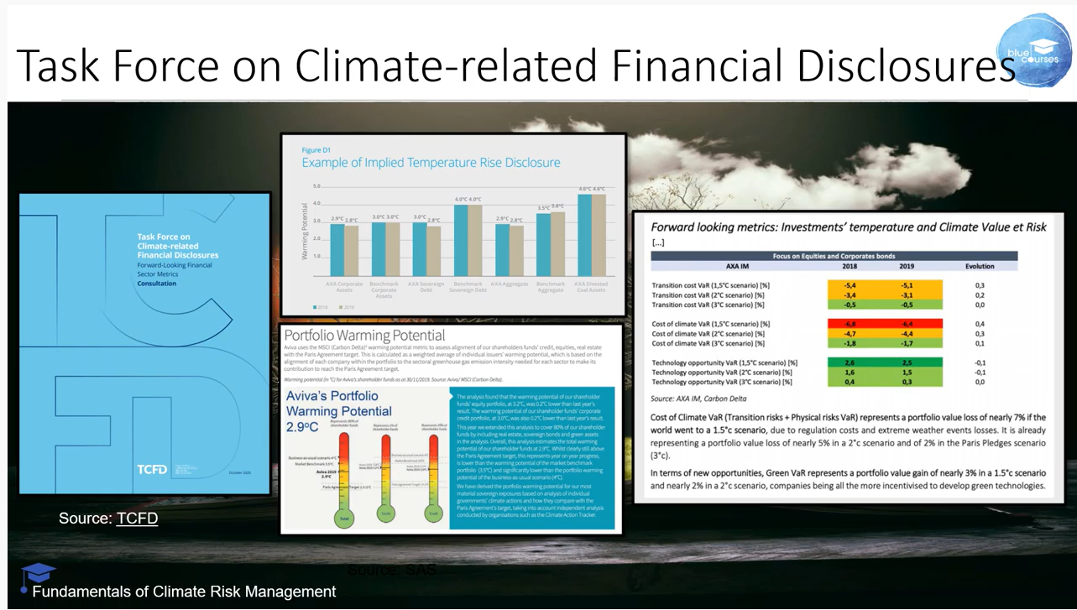
Task: Open the Implied Temperature Rise chart image
Action: pyautogui.click(x=453, y=226)
